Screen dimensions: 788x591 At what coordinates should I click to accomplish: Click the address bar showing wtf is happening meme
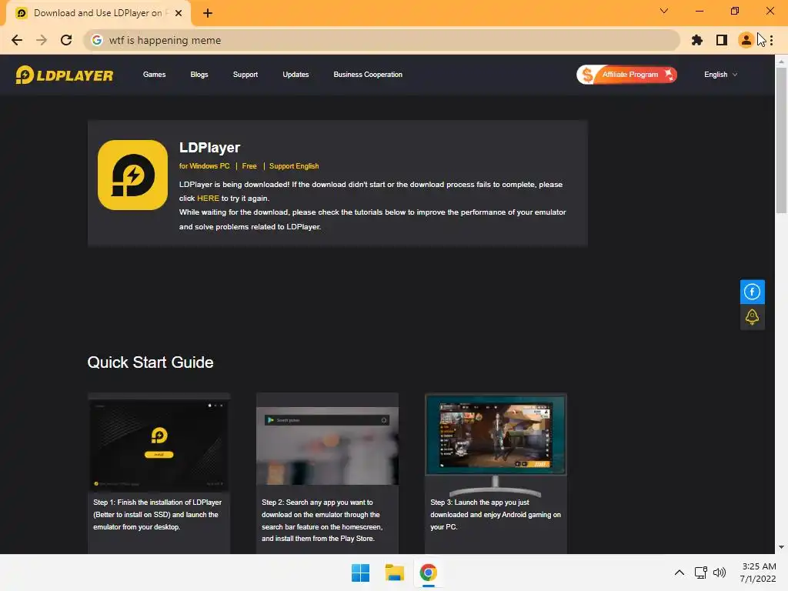point(382,40)
